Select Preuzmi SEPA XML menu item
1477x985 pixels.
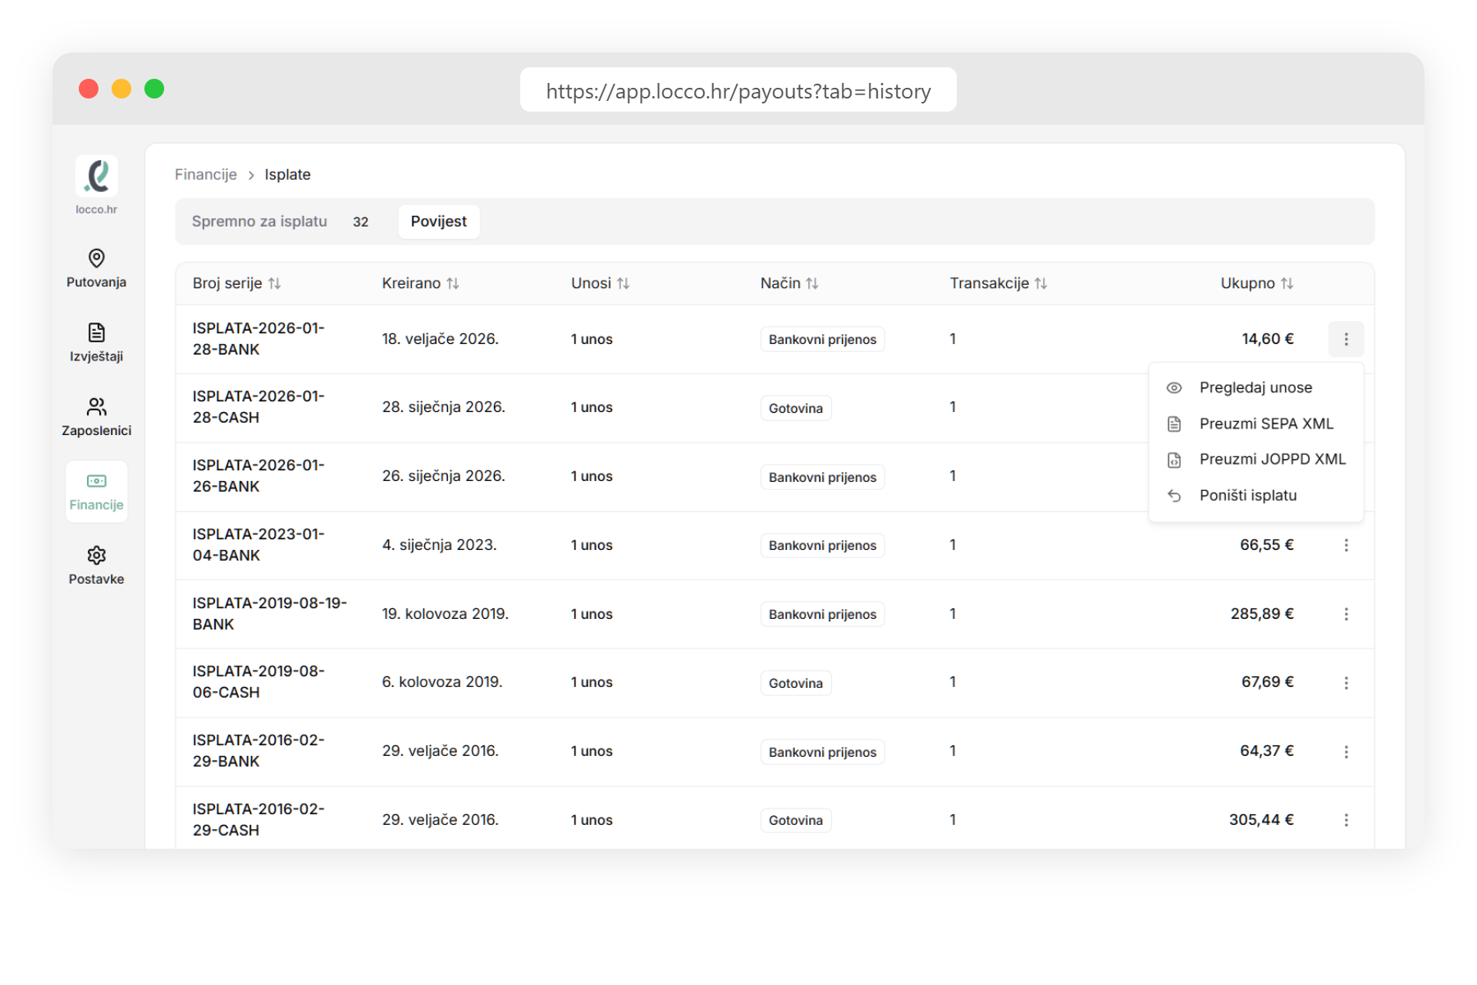click(1265, 424)
